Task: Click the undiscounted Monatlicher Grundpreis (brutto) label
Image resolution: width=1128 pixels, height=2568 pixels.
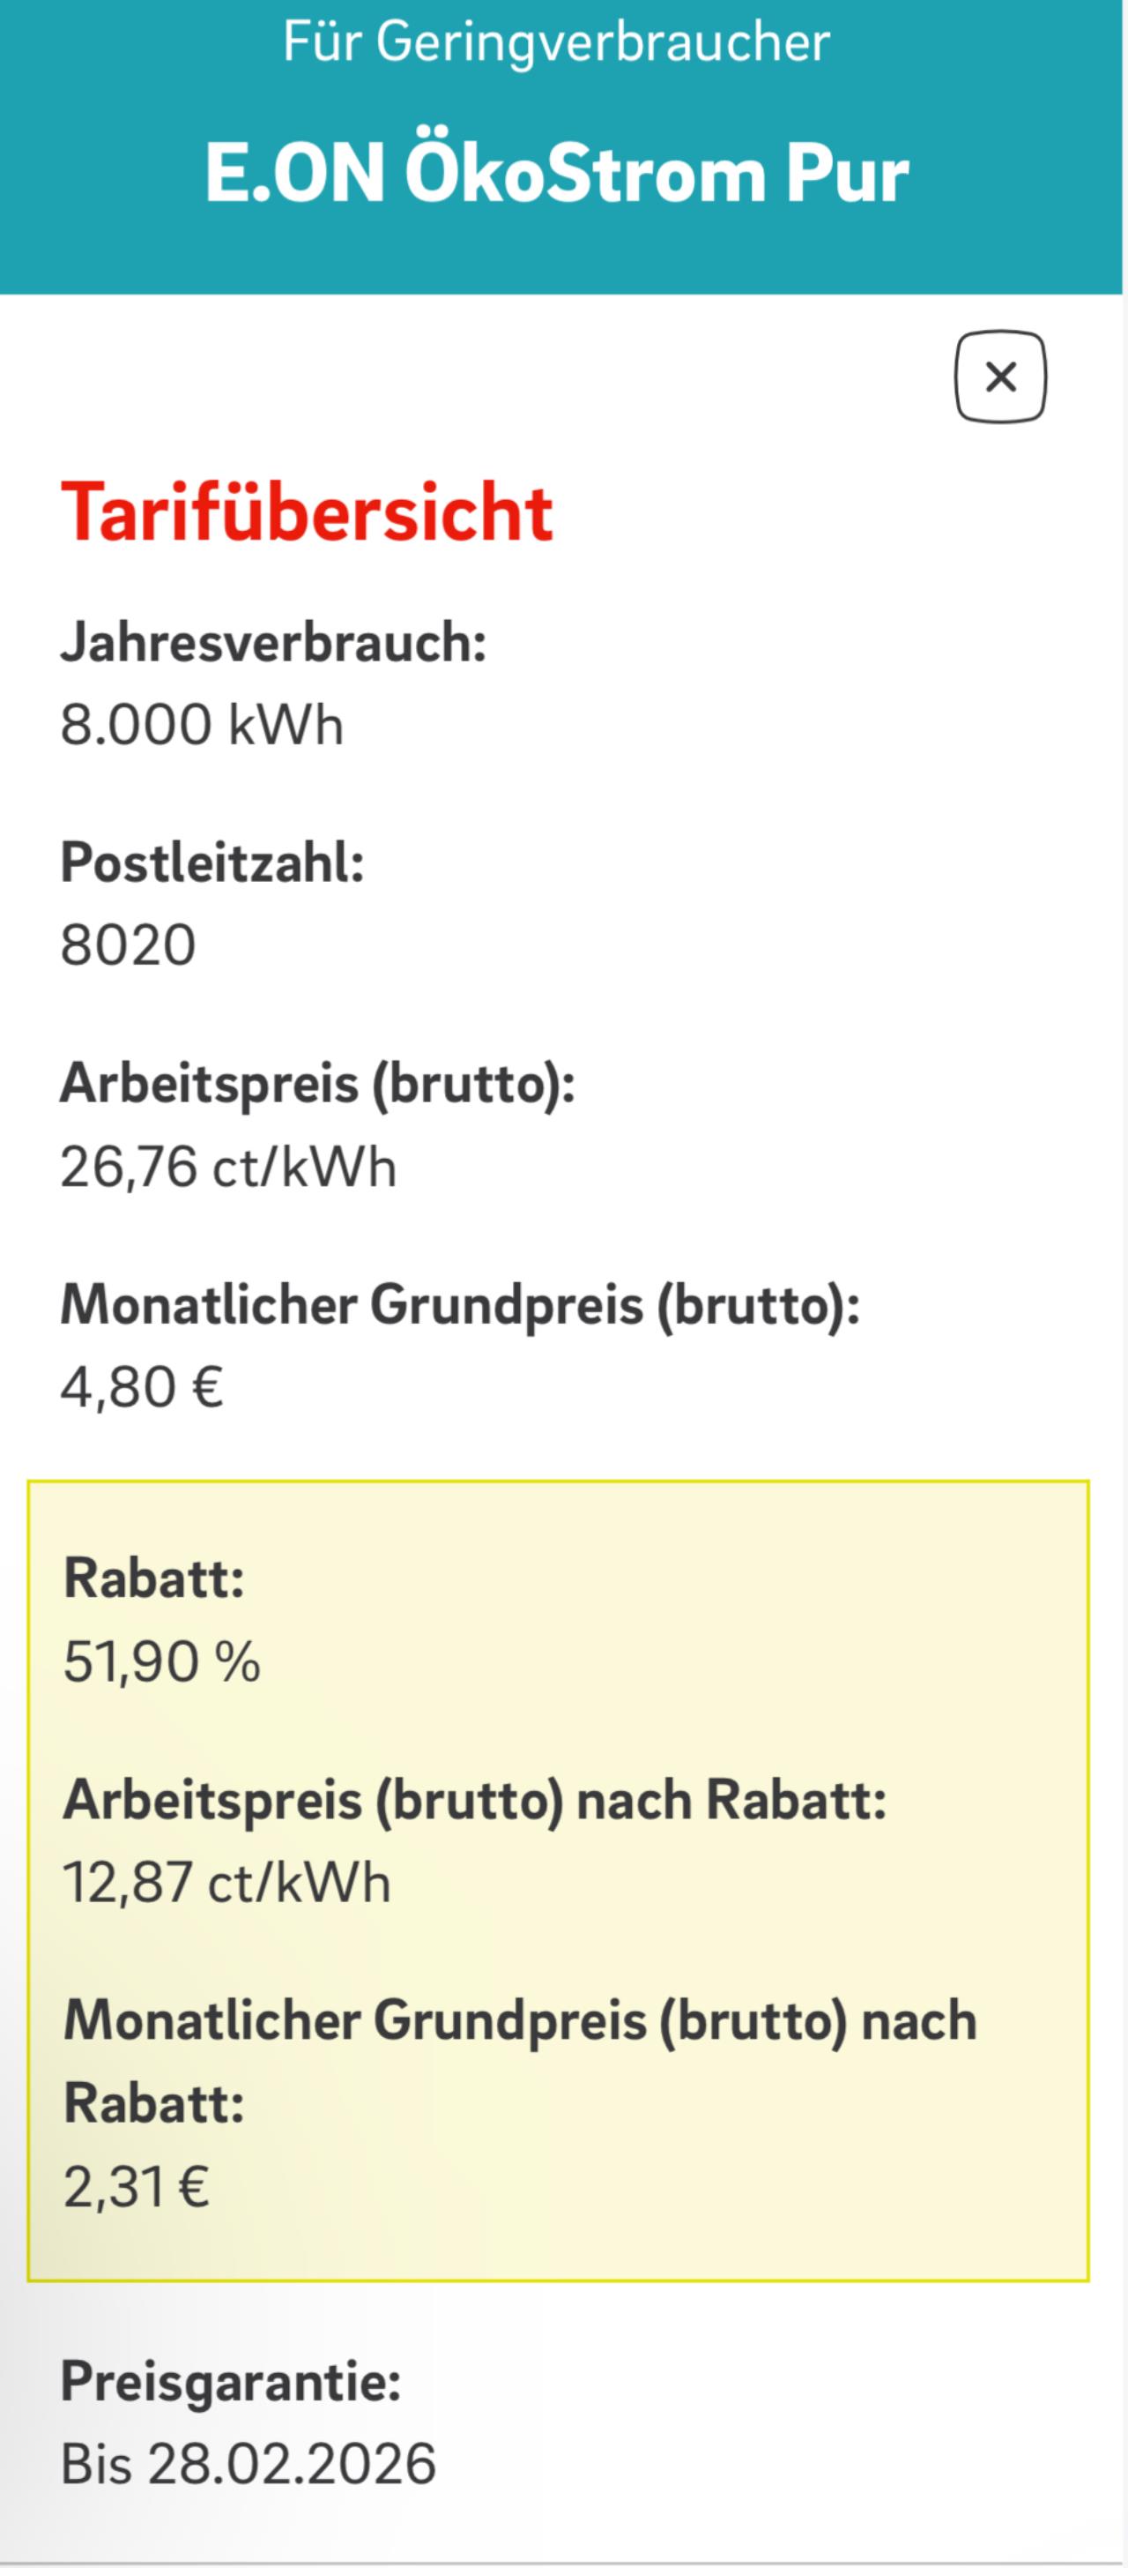Action: (459, 1304)
